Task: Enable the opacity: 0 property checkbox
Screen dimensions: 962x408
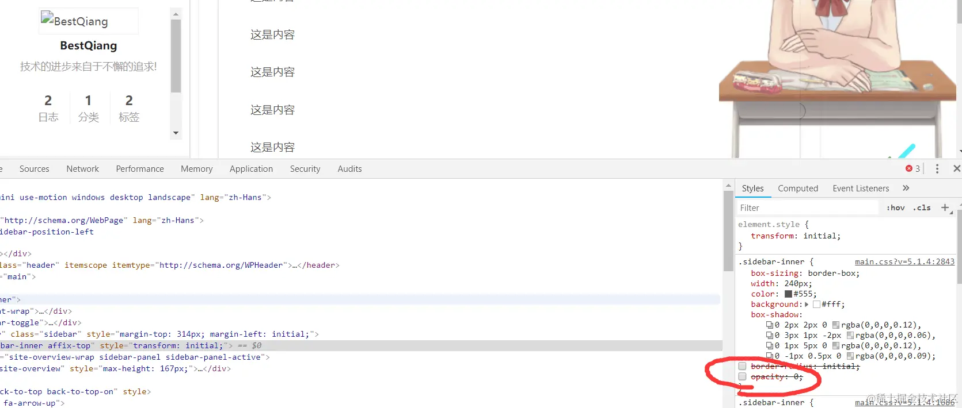Action: [743, 376]
